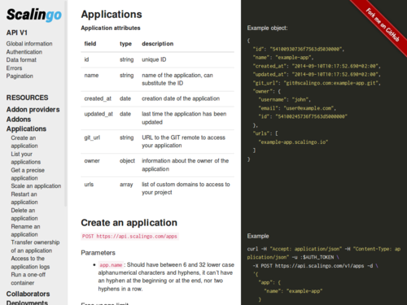Viewport: 407px width, 305px height.
Task: Open the Global information link
Action: pos(29,44)
